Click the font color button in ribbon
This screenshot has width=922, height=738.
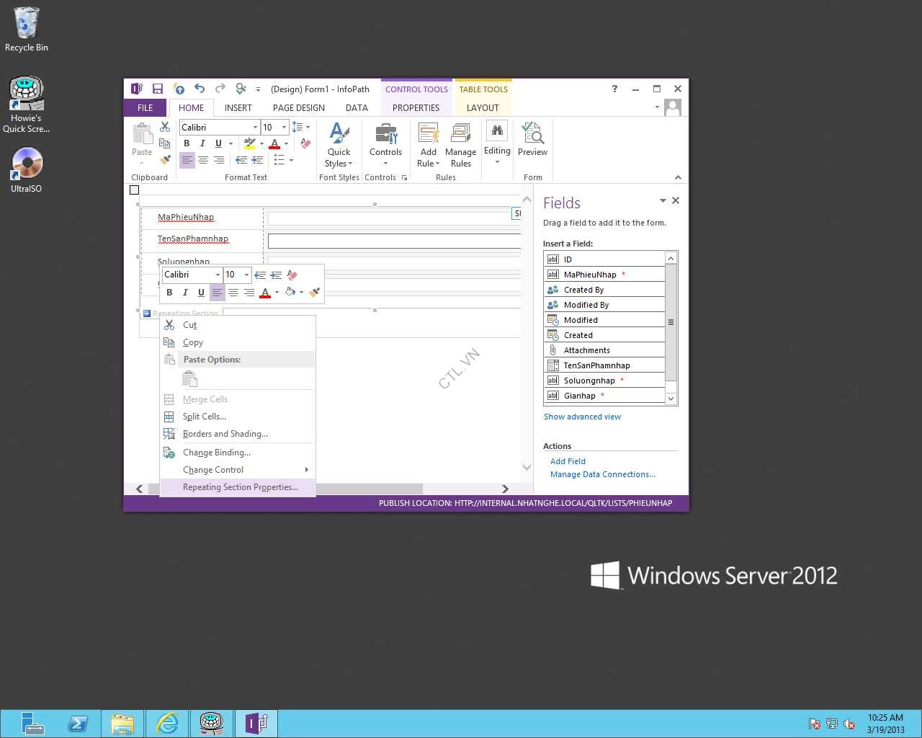274,143
